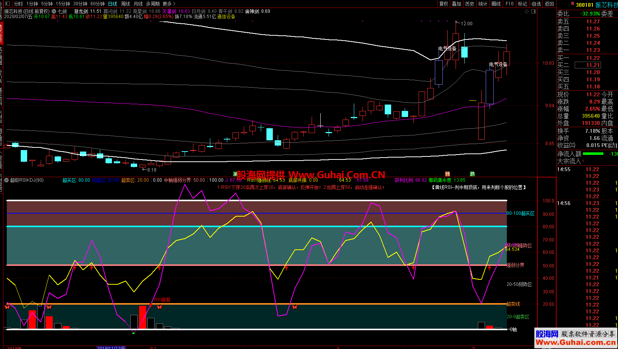Click the 获利比例: 86.92 value
The image size is (618, 349).
pyautogui.click(x=411, y=180)
